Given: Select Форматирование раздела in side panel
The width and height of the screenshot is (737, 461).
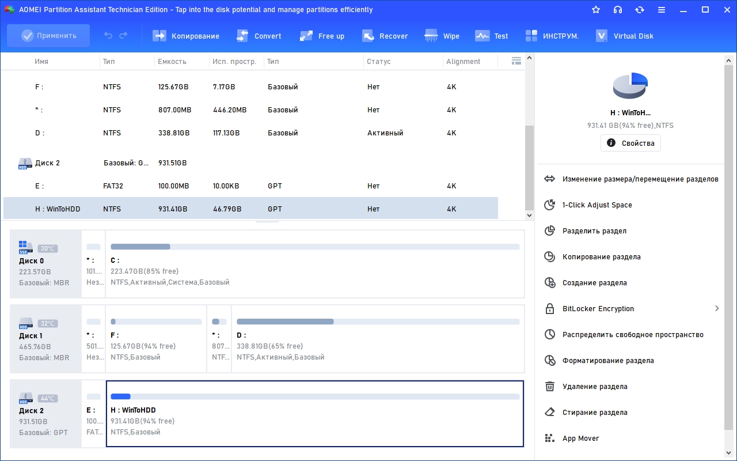Looking at the screenshot, I should (607, 361).
